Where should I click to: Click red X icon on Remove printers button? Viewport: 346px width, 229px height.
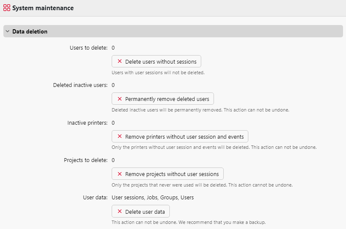click(120, 137)
